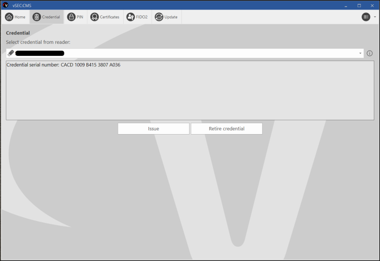Go to the Certificates tab
The image size is (380, 261).
(105, 17)
